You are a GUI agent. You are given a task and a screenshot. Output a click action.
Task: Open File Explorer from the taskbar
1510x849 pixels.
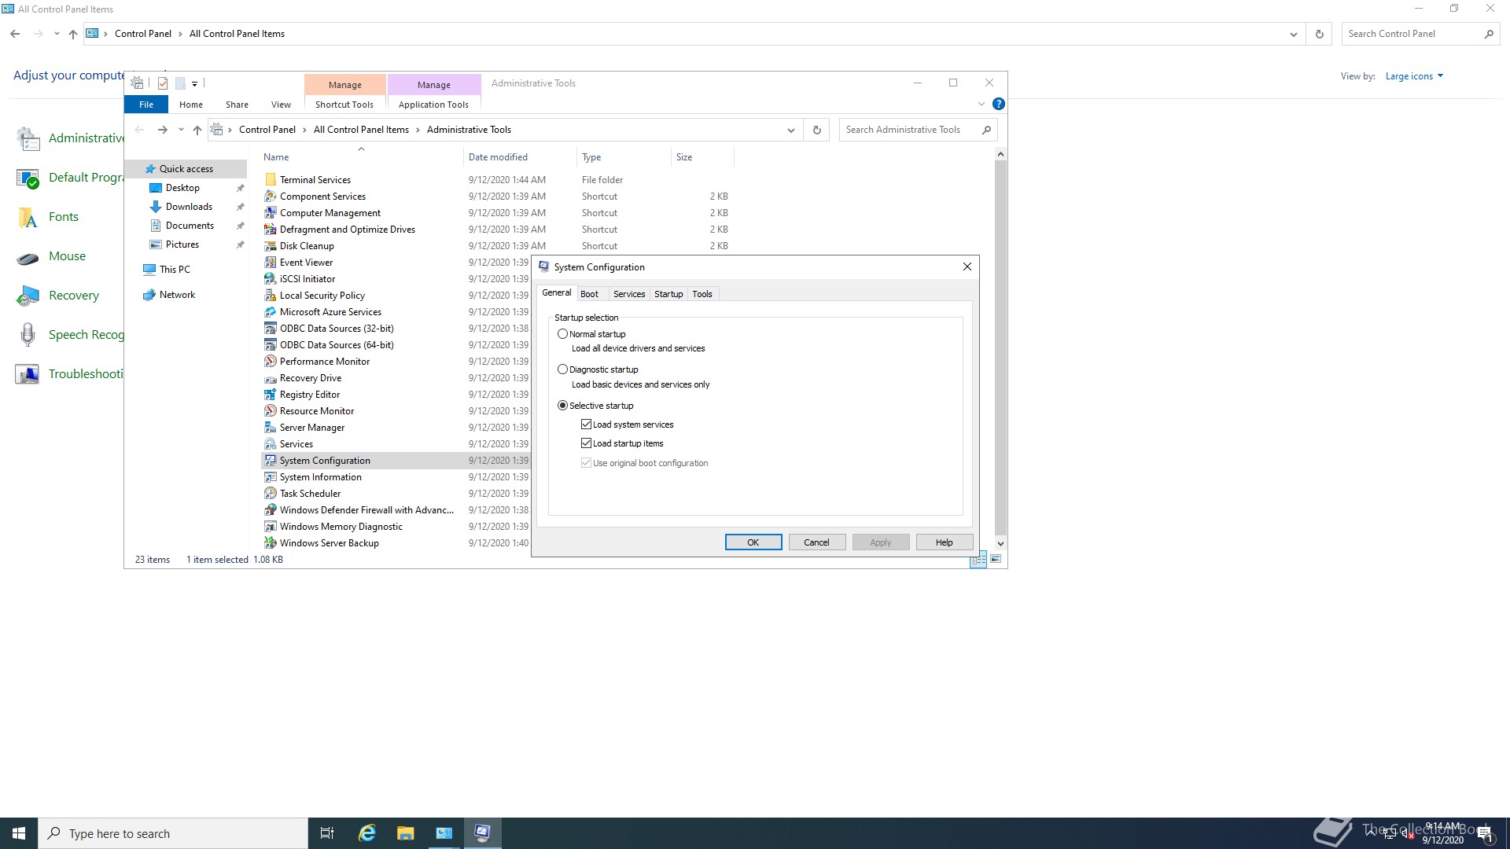click(406, 833)
